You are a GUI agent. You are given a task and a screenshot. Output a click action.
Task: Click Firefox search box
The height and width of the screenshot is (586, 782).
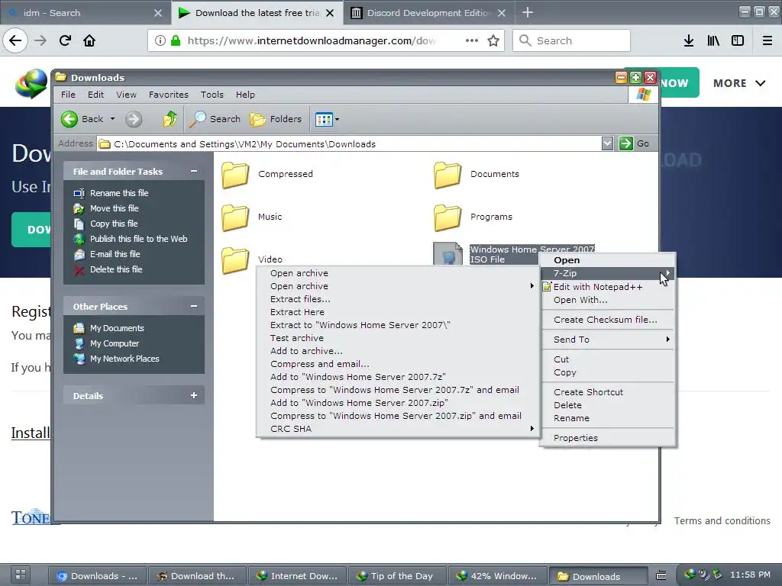pos(571,40)
